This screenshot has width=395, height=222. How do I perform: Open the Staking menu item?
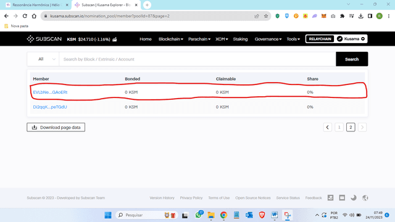tap(240, 39)
